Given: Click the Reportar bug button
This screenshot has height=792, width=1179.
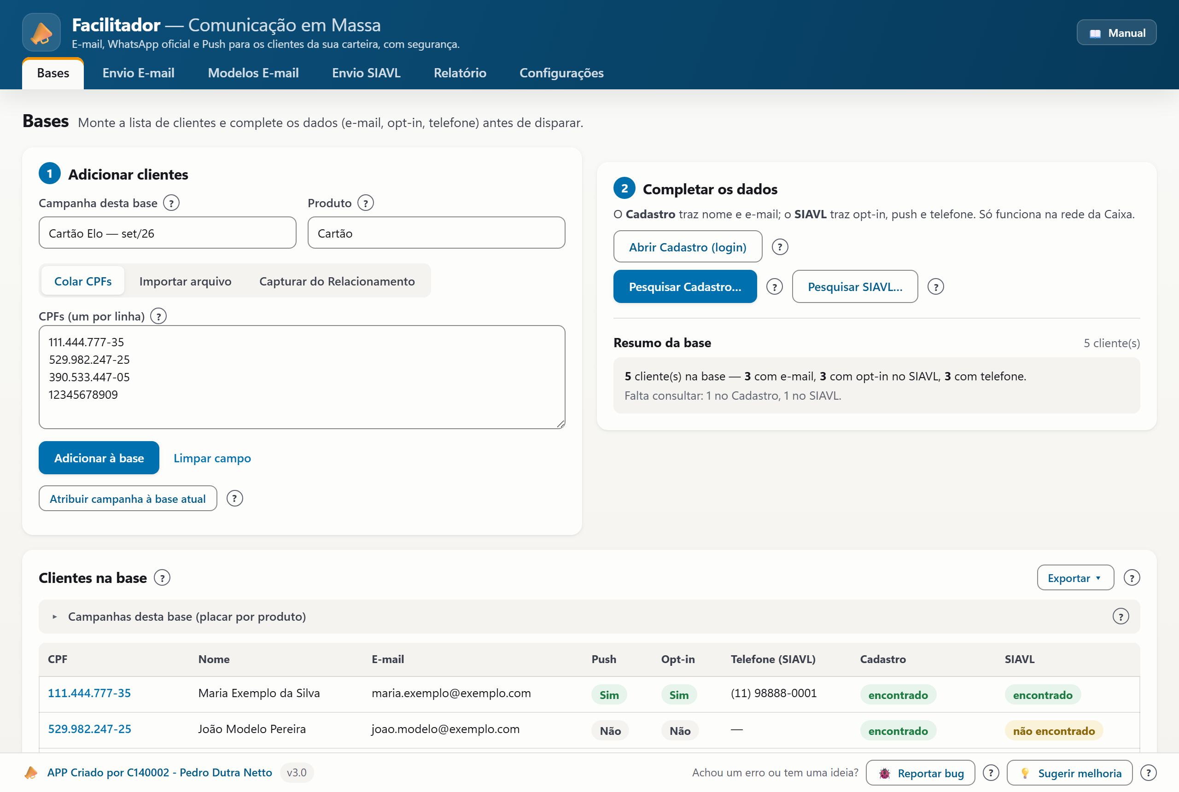Looking at the screenshot, I should tap(920, 773).
